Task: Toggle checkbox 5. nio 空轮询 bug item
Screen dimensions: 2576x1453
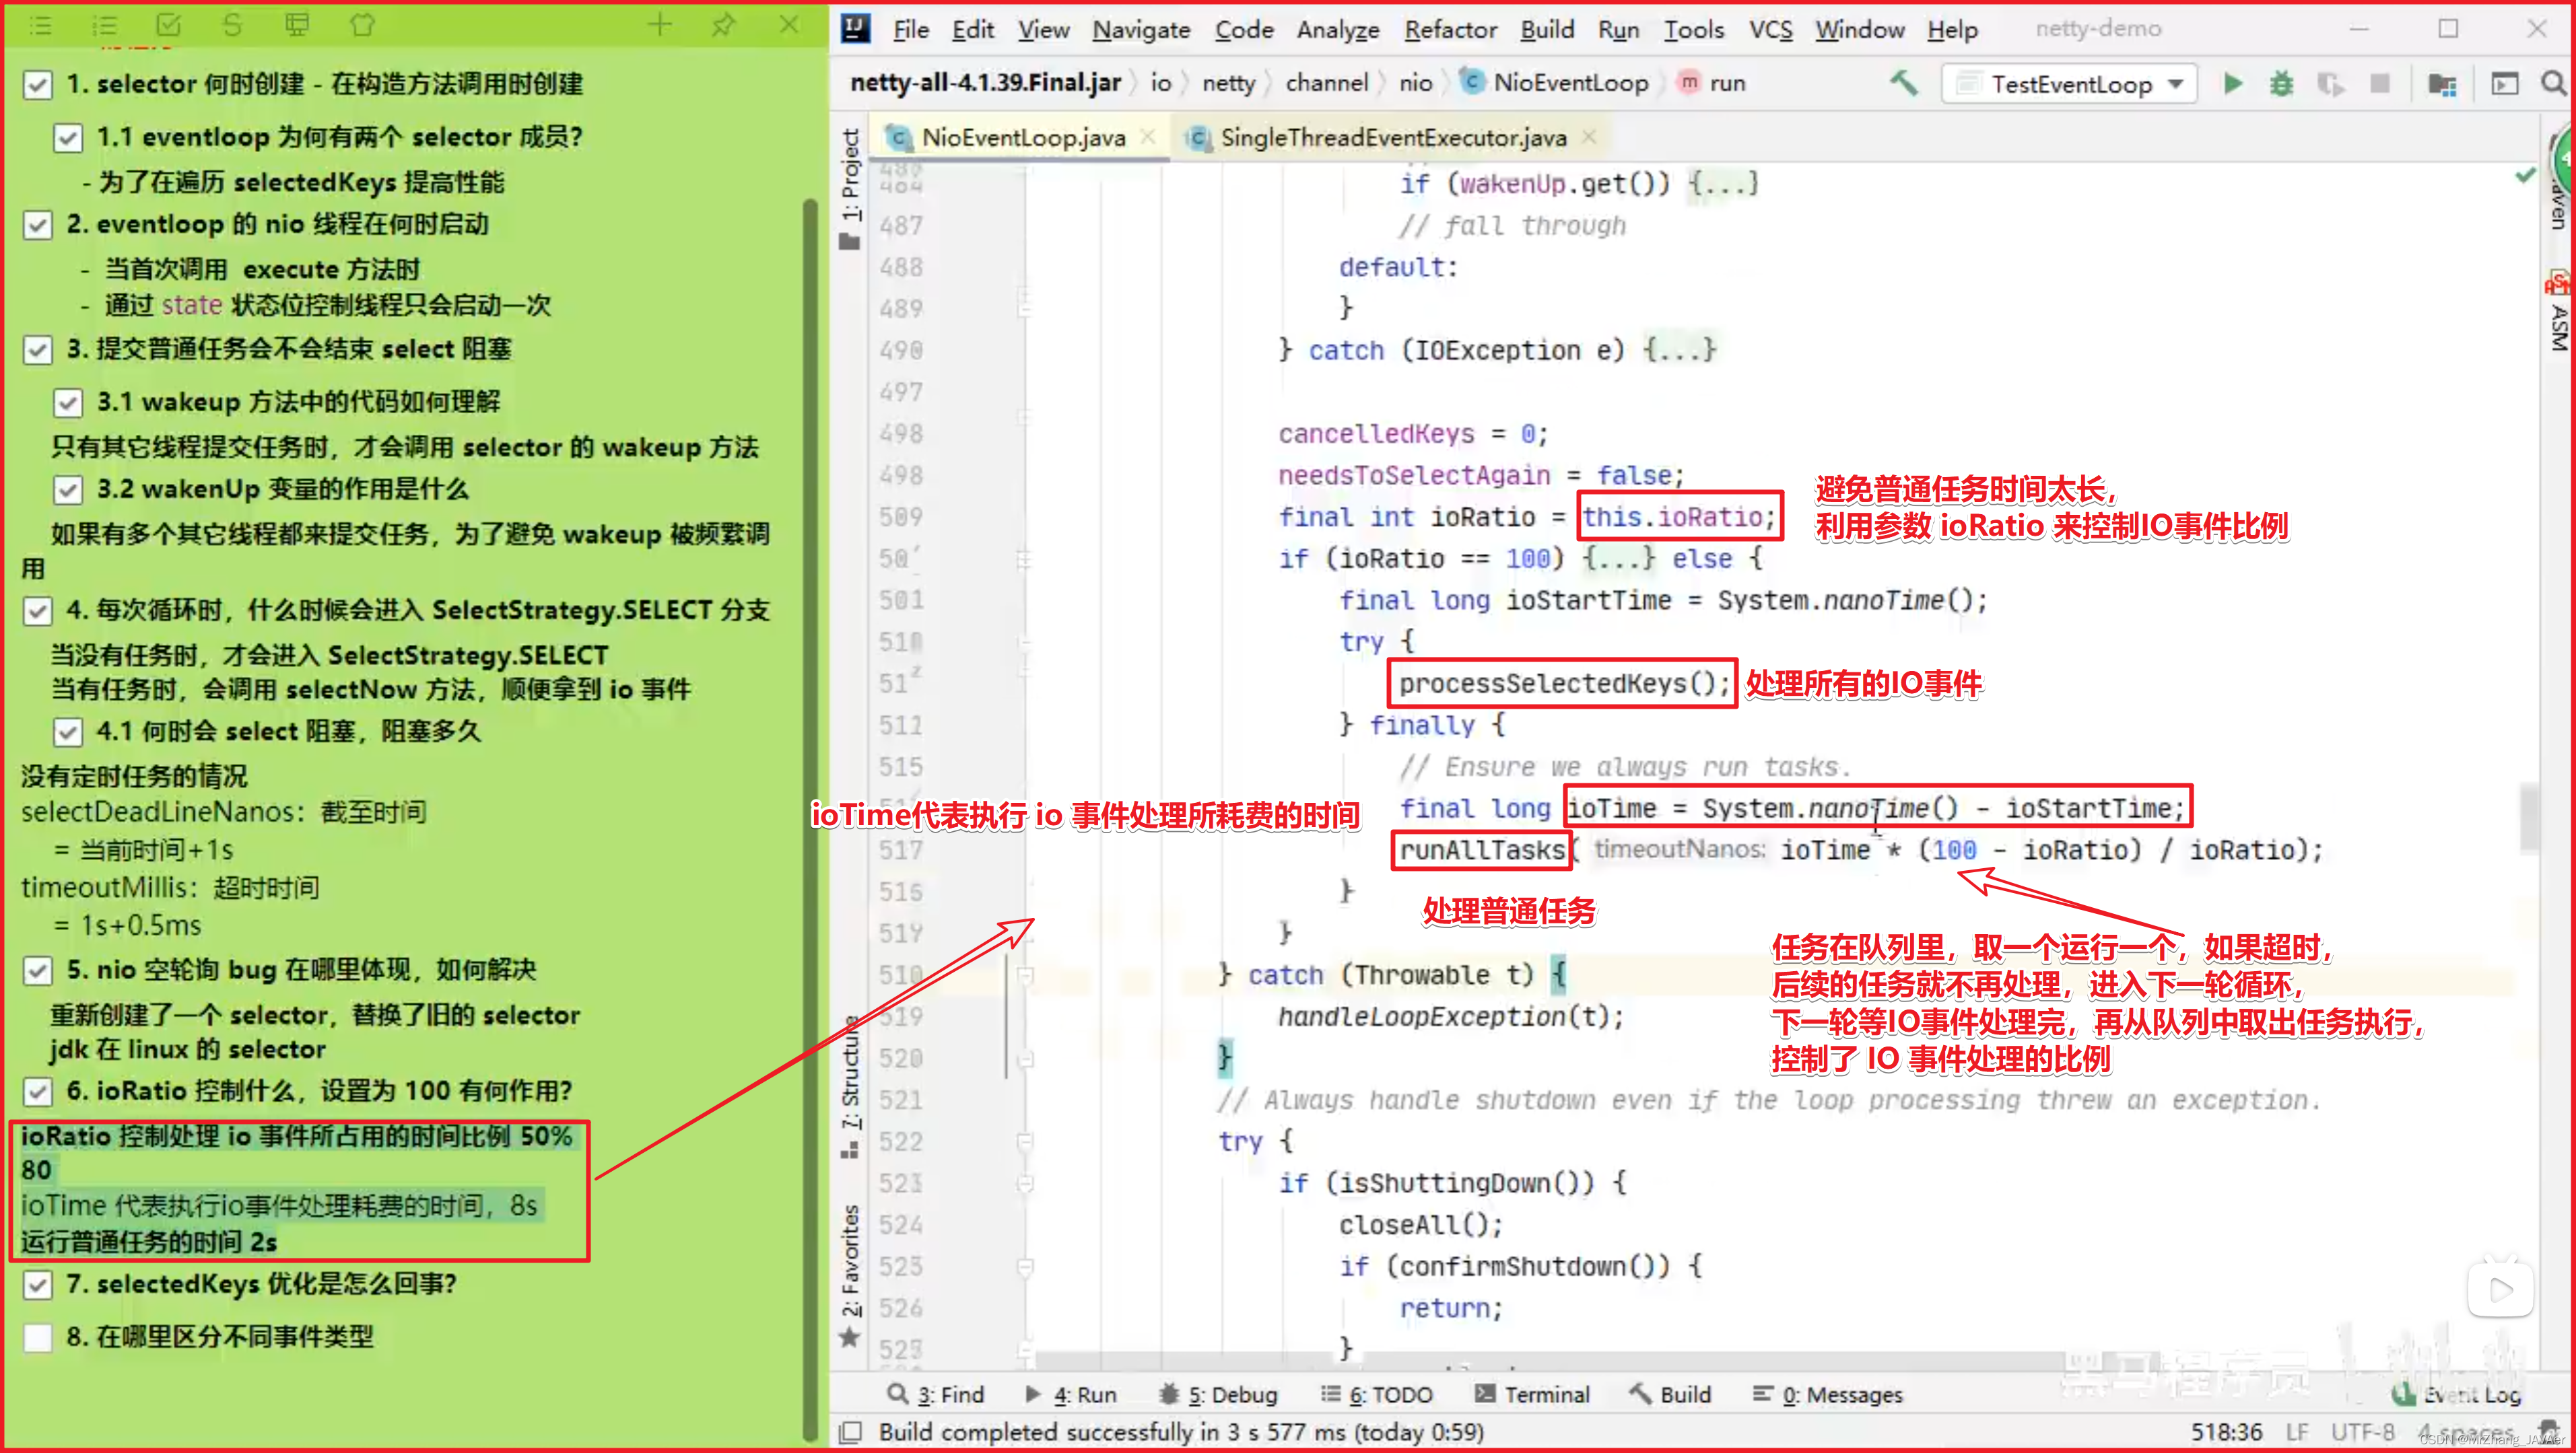Action: point(38,970)
